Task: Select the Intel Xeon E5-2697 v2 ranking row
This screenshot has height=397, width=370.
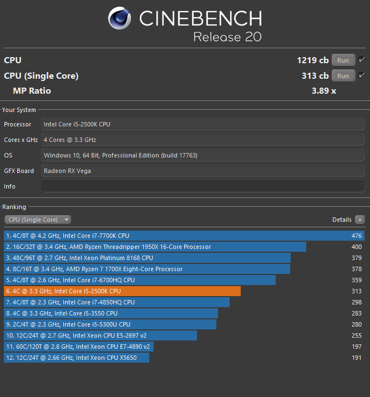Action: 184,335
